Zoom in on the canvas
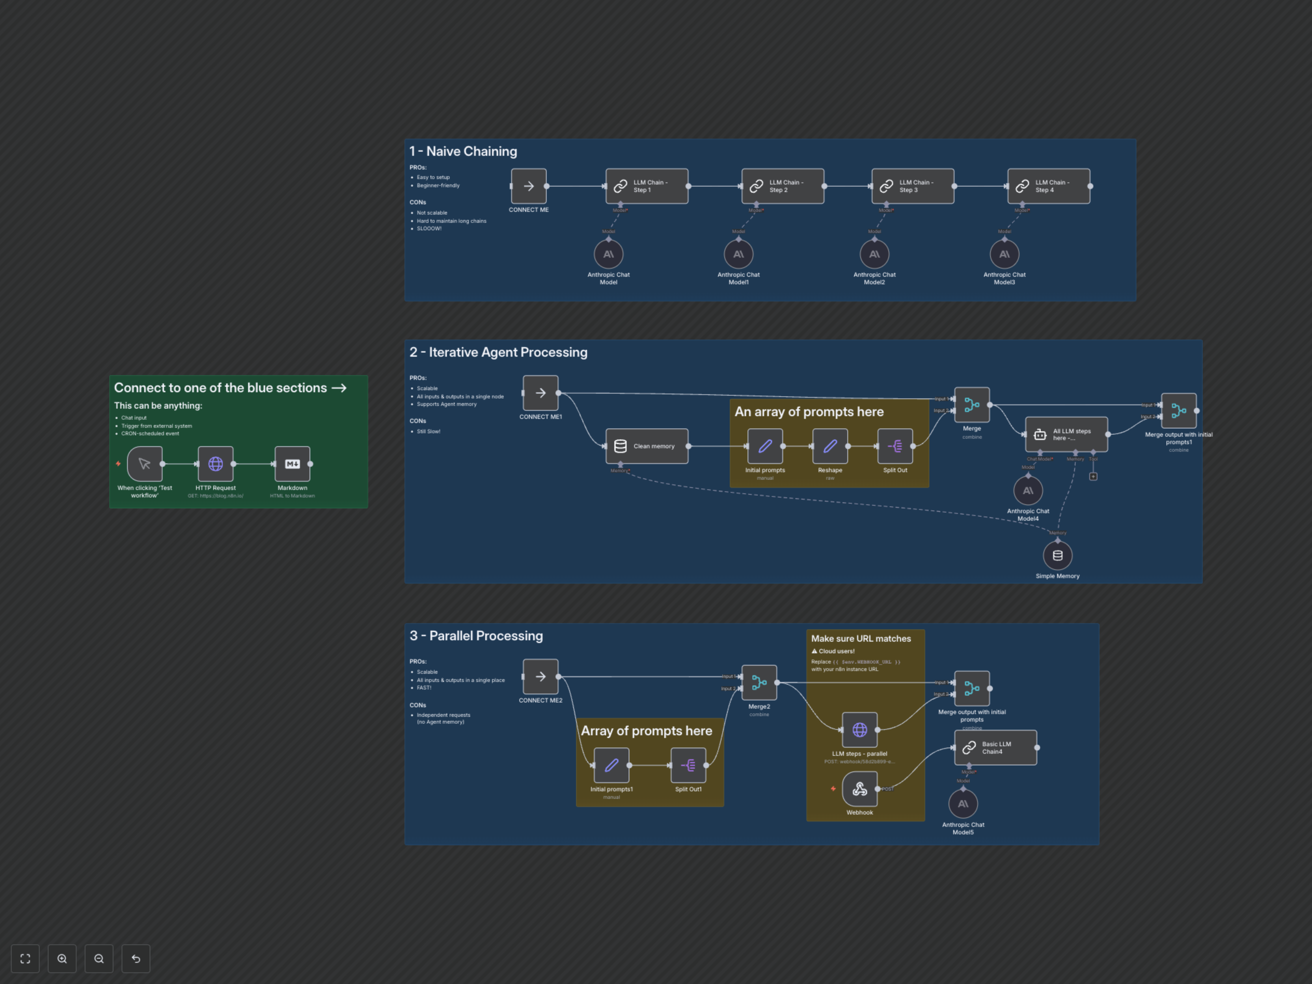This screenshot has height=984, width=1312. pyautogui.click(x=62, y=958)
